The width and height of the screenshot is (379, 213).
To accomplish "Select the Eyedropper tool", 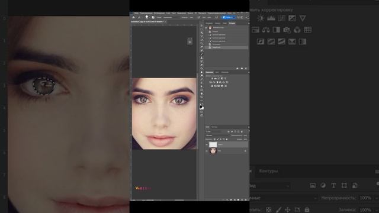I will click(201, 47).
